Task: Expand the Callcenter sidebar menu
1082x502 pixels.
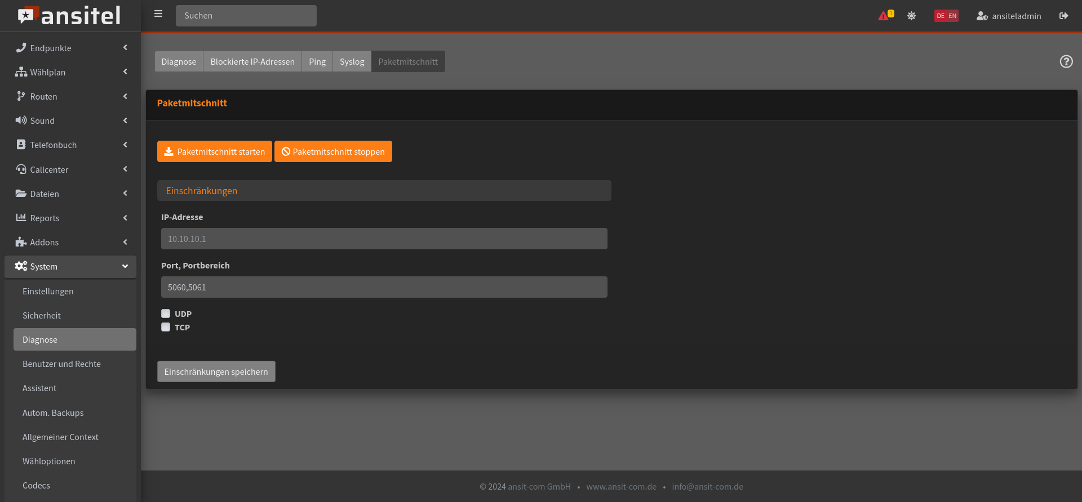Action: click(70, 169)
